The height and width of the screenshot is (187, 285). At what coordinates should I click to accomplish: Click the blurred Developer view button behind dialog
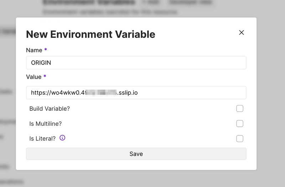tap(190, 2)
